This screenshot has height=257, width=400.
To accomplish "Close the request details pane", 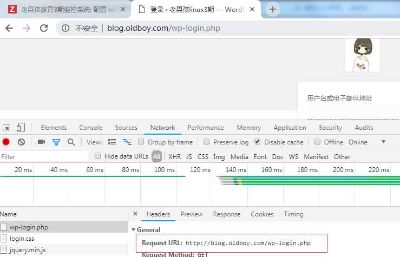I will click(x=135, y=214).
